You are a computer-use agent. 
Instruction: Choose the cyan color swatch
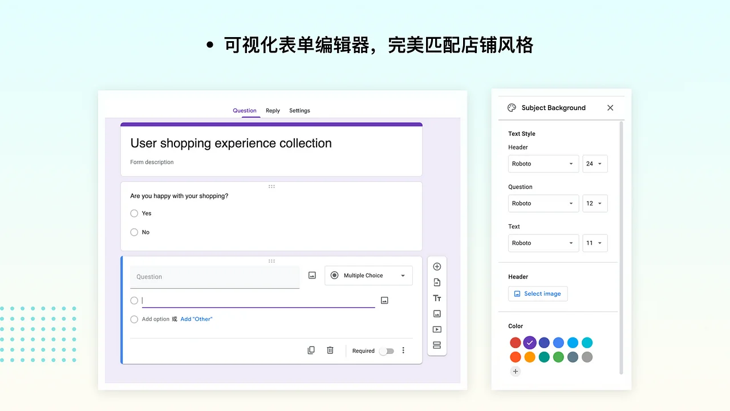[587, 342]
